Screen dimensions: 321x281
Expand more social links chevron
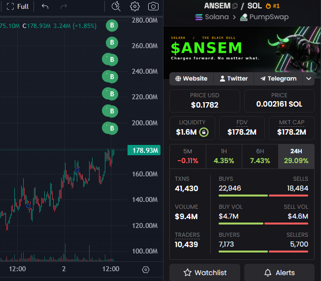click(x=309, y=79)
